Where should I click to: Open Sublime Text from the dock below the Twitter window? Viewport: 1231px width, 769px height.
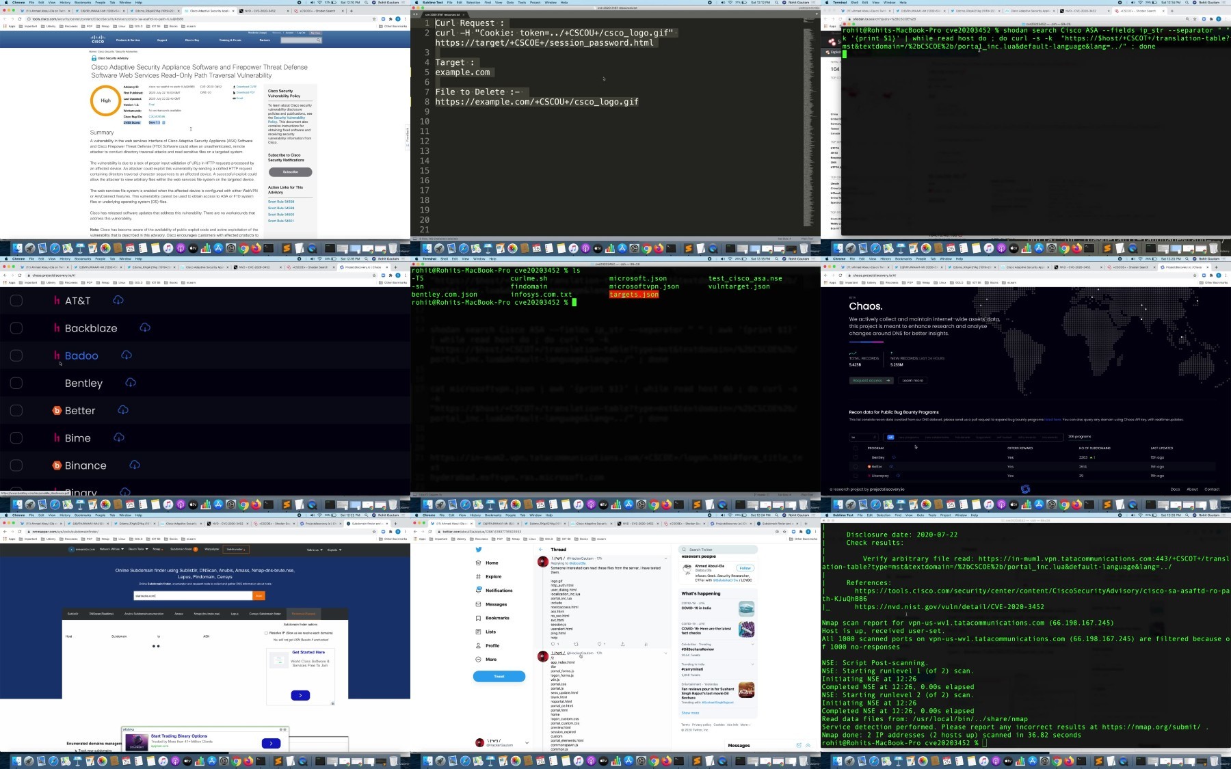point(696,761)
